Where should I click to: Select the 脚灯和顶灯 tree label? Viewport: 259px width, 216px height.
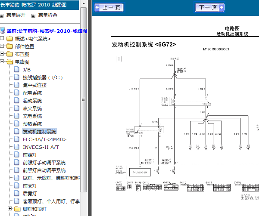(x=34, y=209)
